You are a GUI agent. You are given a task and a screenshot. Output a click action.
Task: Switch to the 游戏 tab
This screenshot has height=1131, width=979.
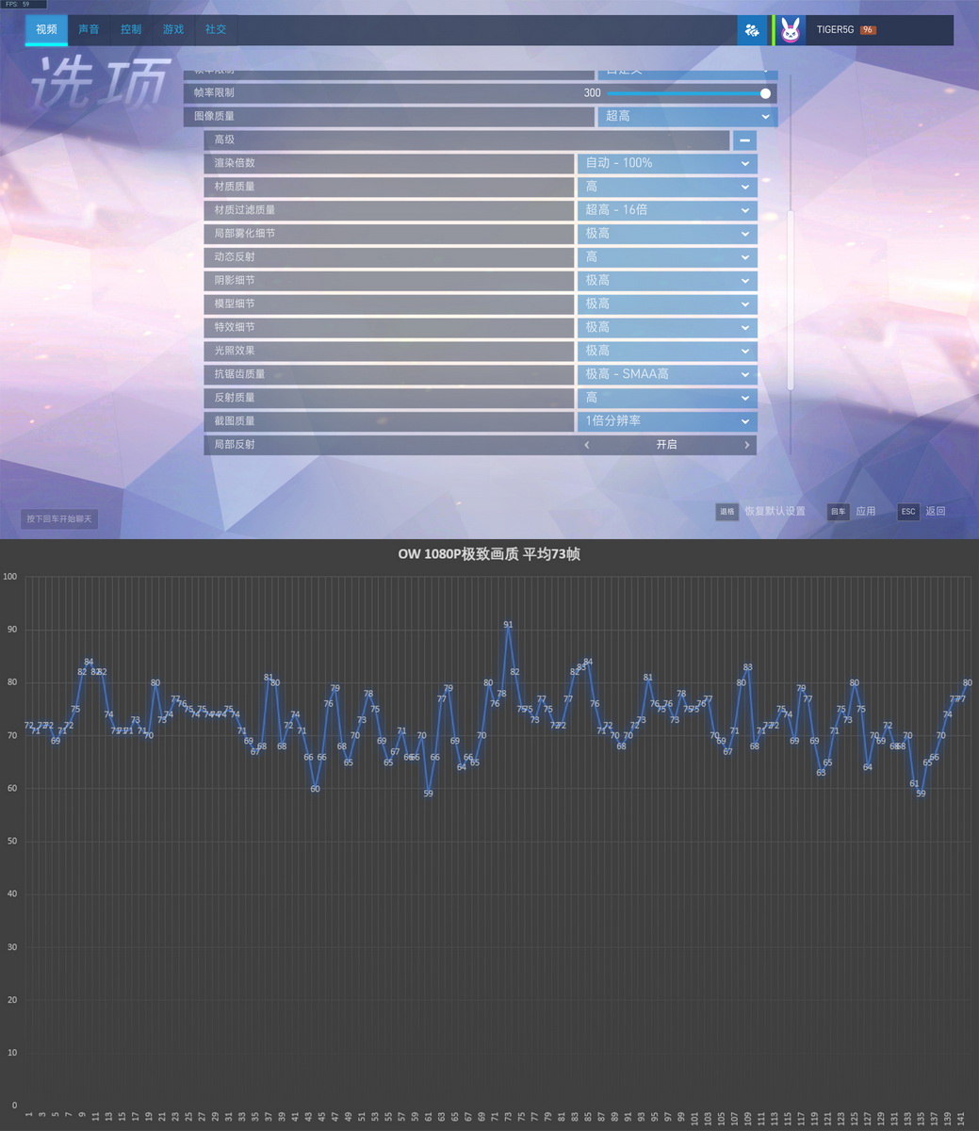tap(173, 30)
